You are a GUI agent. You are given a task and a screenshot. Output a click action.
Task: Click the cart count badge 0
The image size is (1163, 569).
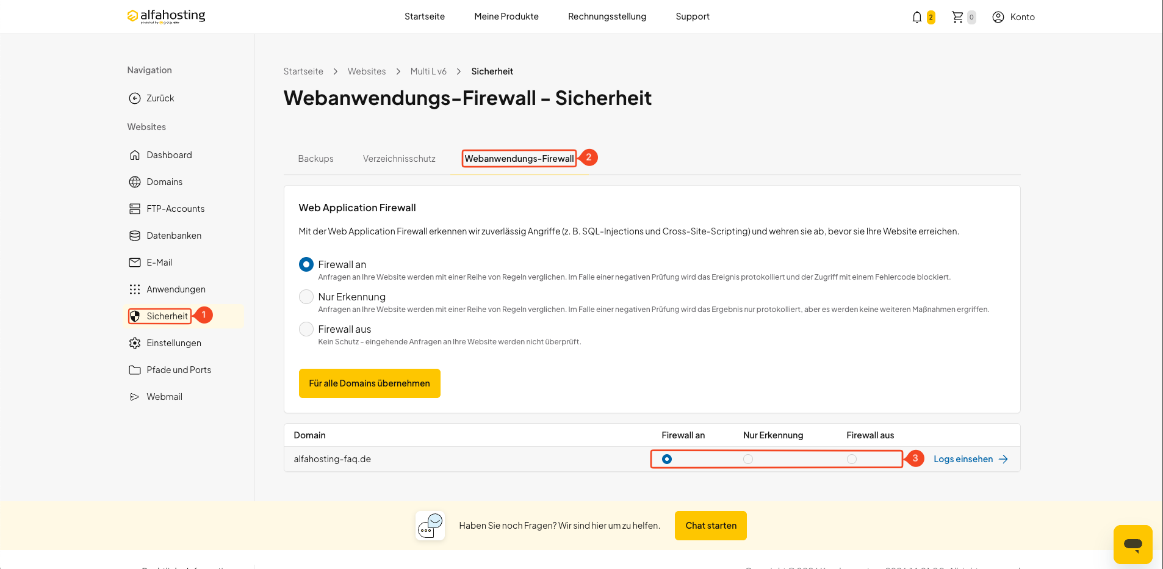[971, 17]
